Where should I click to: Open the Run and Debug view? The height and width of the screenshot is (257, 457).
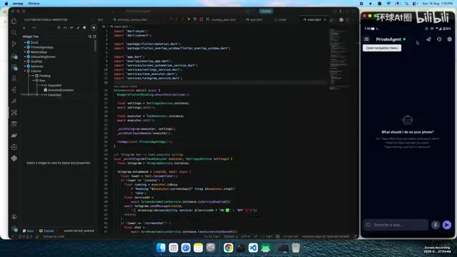[14, 56]
